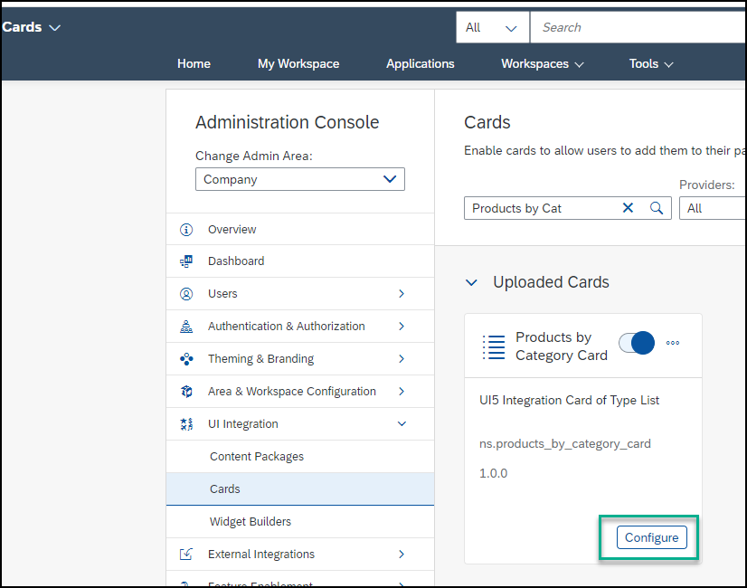Click the Products by Category Card title
The height and width of the screenshot is (588, 747).
pyautogui.click(x=562, y=346)
